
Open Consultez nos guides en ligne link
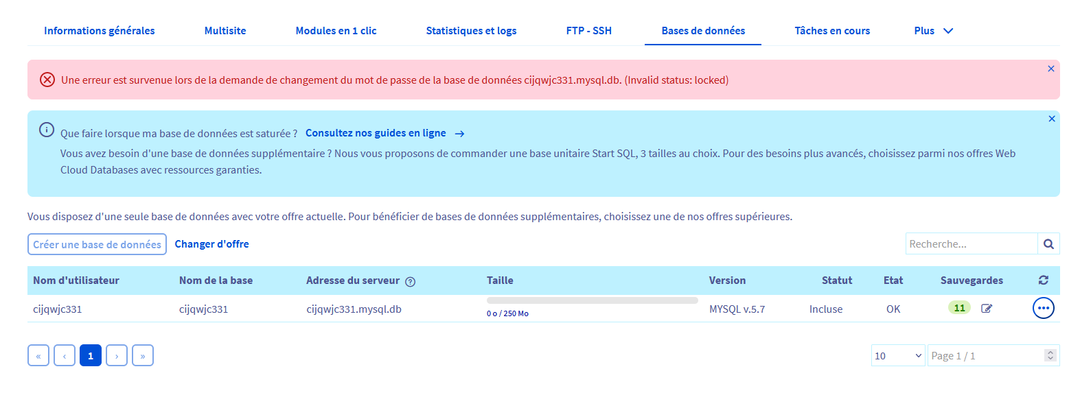(x=376, y=133)
